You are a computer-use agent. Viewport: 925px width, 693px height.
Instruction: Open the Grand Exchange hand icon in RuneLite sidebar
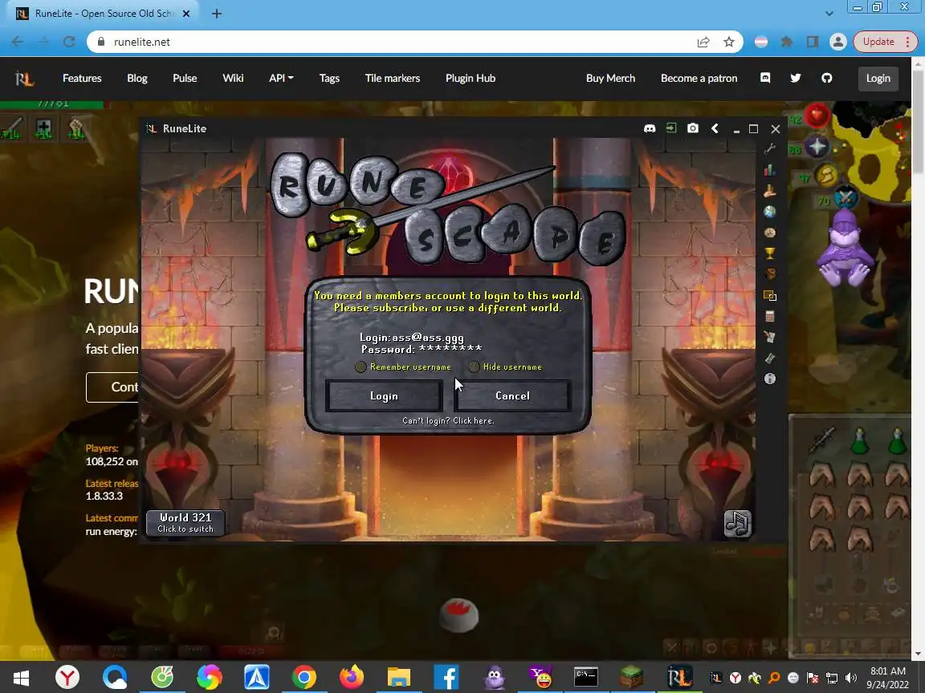(x=769, y=191)
